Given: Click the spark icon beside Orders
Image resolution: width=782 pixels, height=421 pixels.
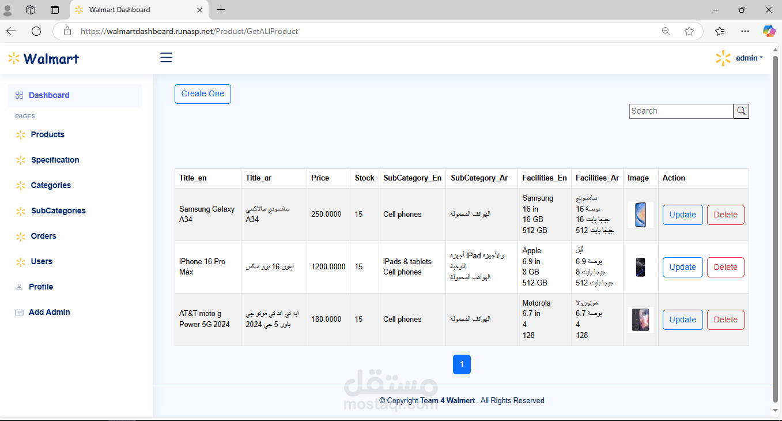Looking at the screenshot, I should [x=21, y=236].
